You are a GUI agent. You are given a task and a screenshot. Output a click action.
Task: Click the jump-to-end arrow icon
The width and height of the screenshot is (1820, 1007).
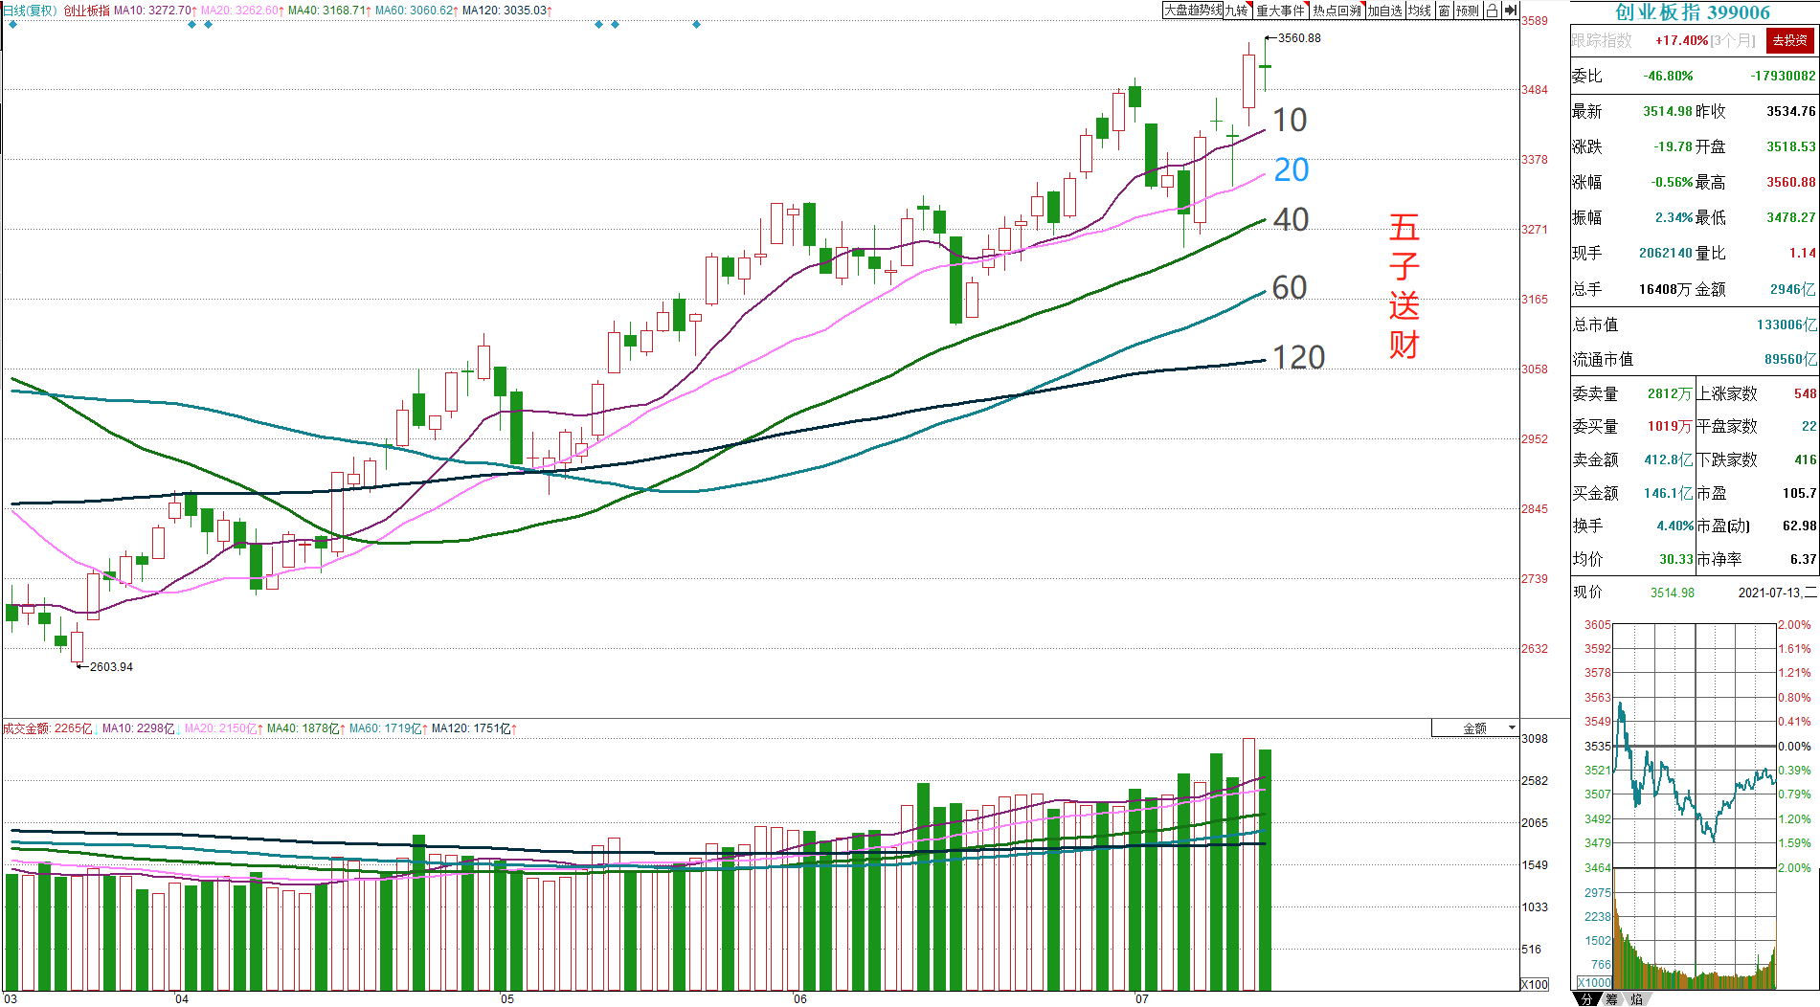click(x=1510, y=11)
